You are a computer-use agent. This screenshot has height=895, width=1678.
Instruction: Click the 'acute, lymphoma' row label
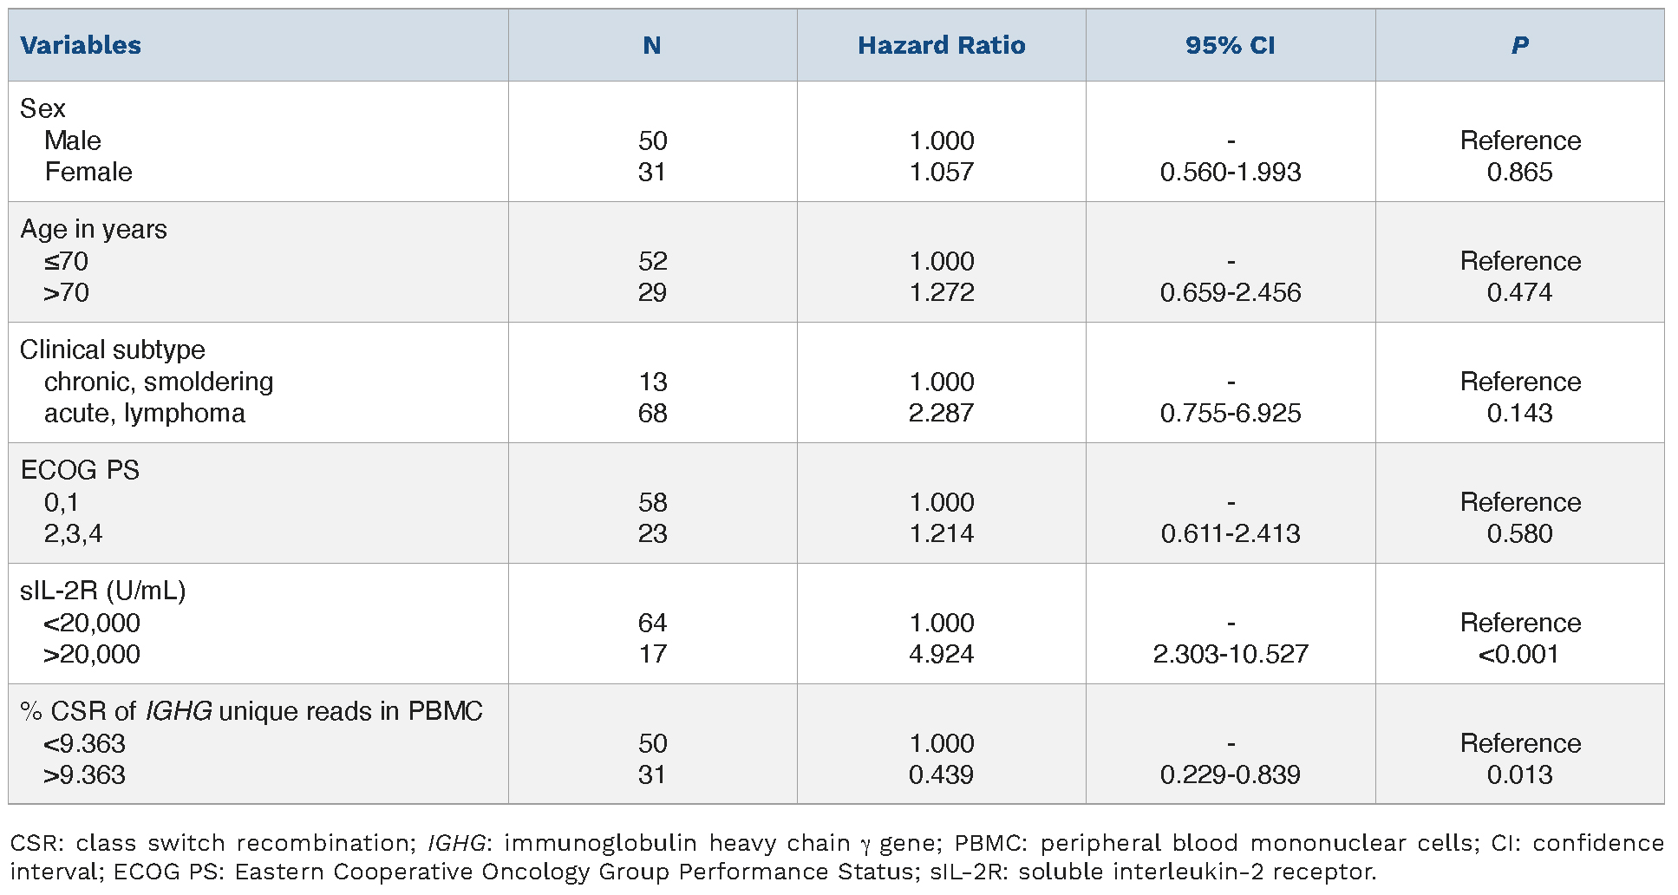[145, 413]
